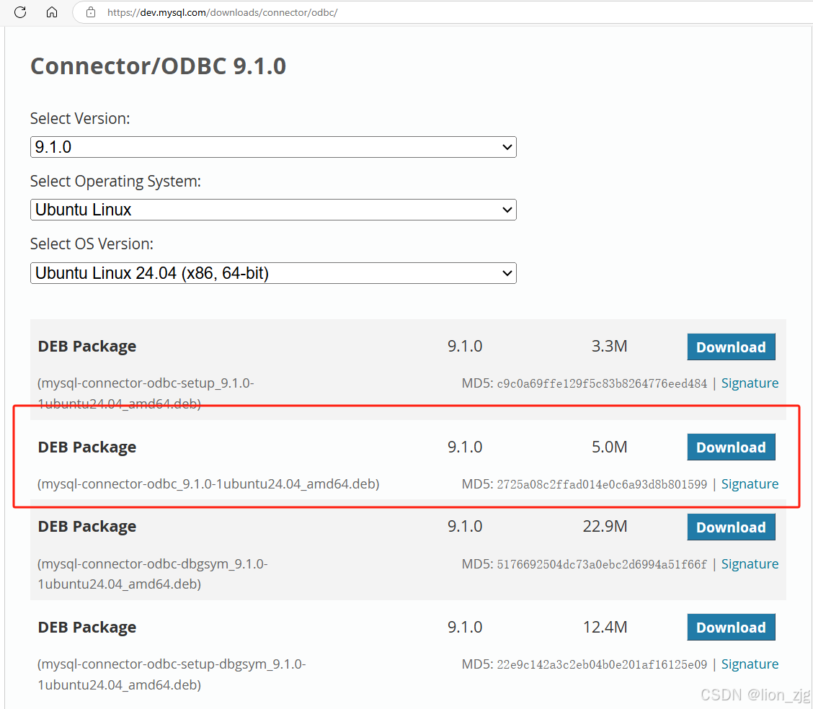The image size is (813, 709).
Task: Click MD5 hash 2725a08c2ffad014e0c6a93d8b801599
Action: point(602,484)
